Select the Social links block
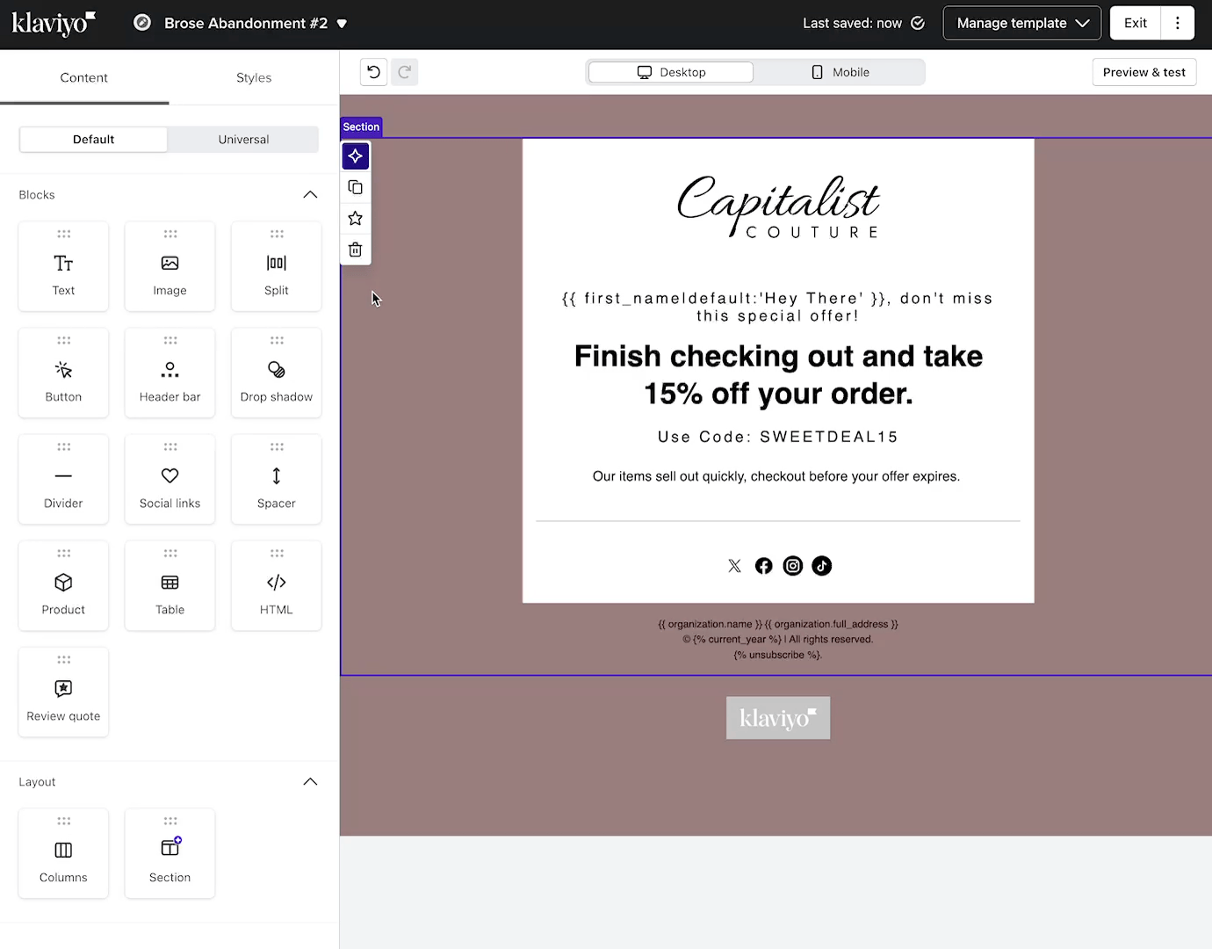1212x949 pixels. pos(170,479)
